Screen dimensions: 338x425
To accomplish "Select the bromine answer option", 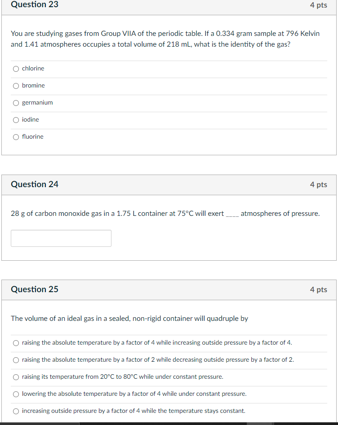I will tap(16, 86).
